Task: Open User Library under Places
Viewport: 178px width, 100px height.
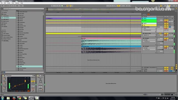Action: click(x=6, y=34)
